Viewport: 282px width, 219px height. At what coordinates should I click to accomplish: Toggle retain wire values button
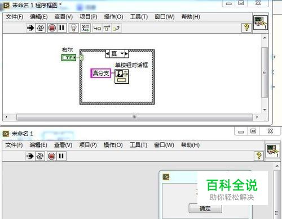pos(86,28)
